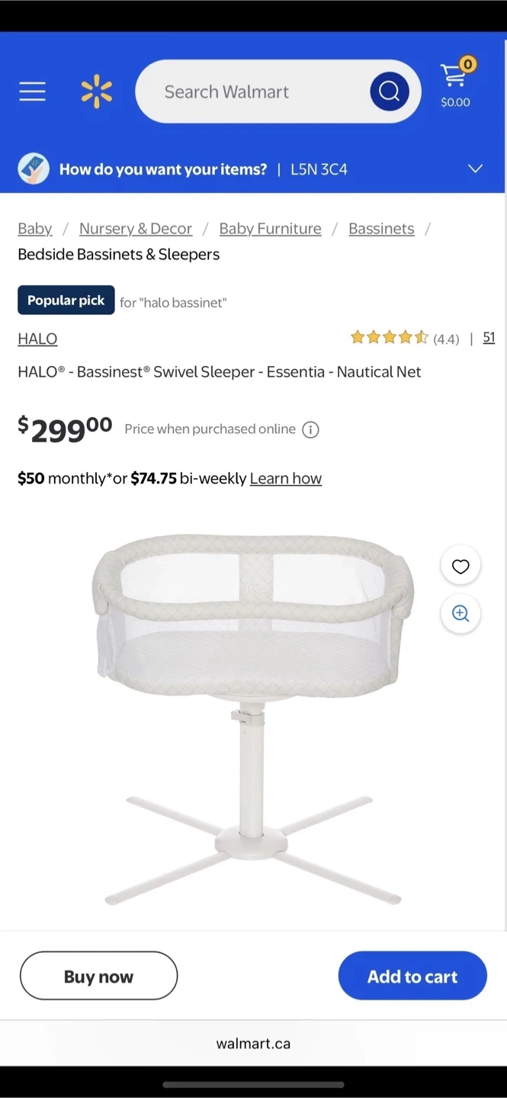
Task: View the 51 customer reviews
Action: (x=489, y=337)
